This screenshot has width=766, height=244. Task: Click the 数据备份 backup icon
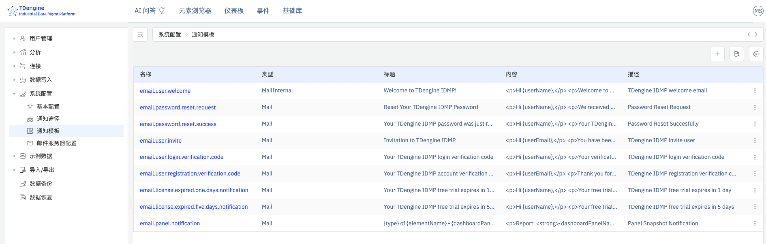click(23, 184)
